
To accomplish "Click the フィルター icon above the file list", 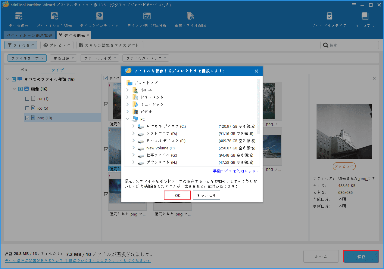I will click(x=20, y=45).
